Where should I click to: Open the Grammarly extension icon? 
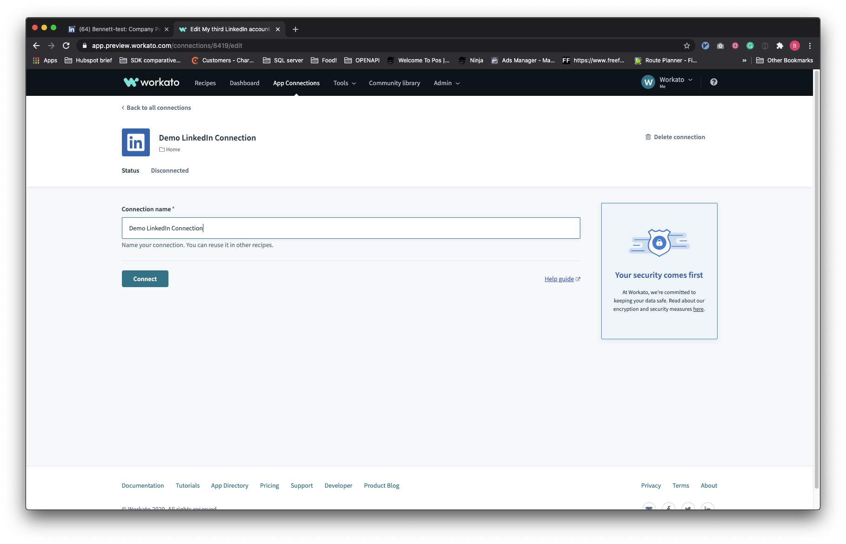point(750,46)
